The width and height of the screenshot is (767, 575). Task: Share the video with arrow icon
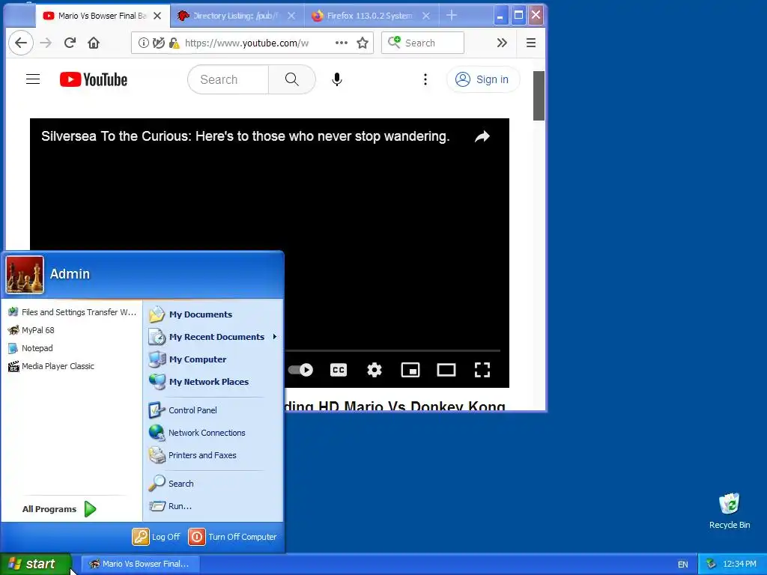[482, 136]
